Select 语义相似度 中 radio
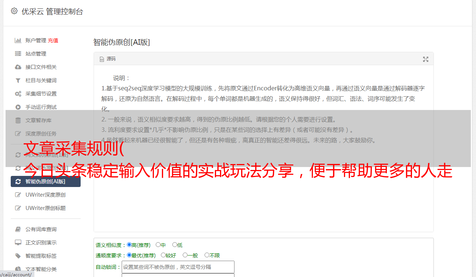This screenshot has height=277, width=476. pyautogui.click(x=158, y=245)
